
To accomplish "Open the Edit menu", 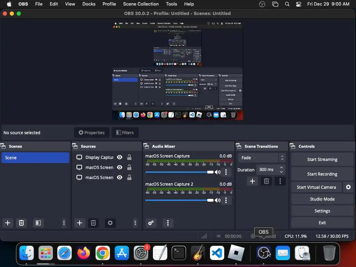I will click(54, 4).
